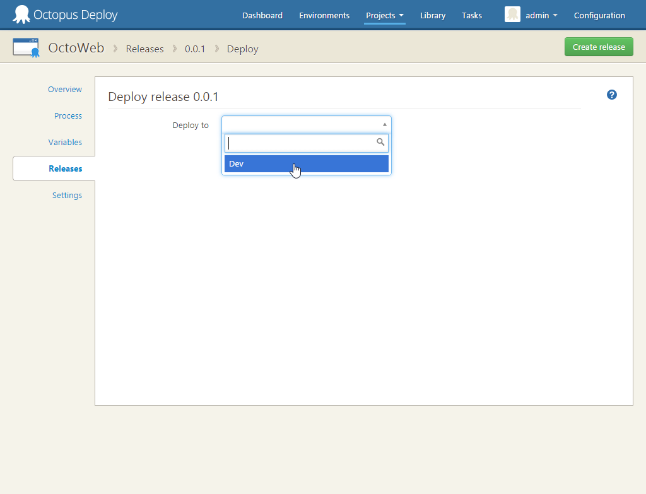Click release version 0.0.1 in breadcrumbs
The width and height of the screenshot is (646, 494).
coord(195,49)
